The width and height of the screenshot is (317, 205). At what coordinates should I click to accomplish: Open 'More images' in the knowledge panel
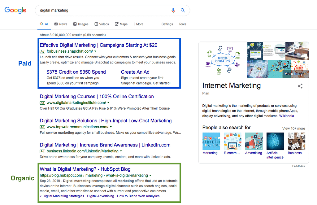(296, 74)
